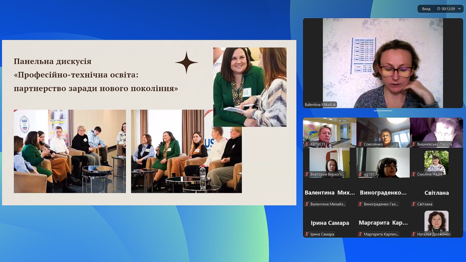Expand the chevron next to the meeting timer
466x262 pixels.
coord(459,9)
